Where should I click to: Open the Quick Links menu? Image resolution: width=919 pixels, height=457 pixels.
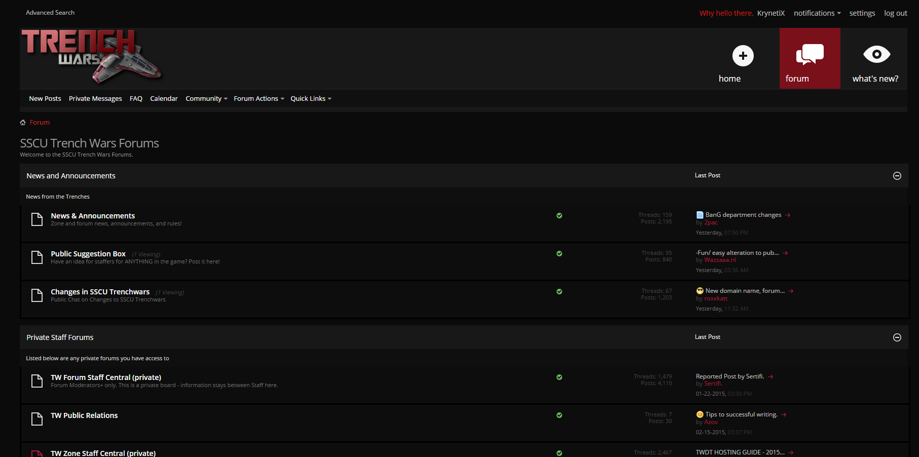(310, 99)
